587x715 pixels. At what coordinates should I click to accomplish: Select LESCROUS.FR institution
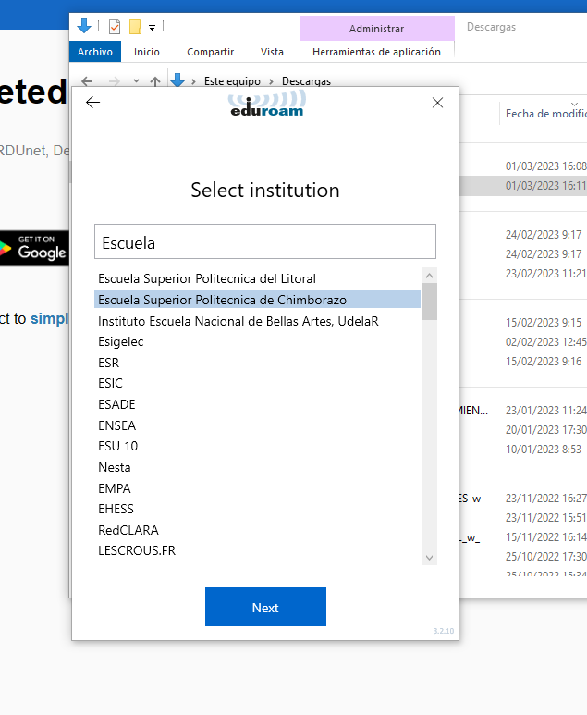(x=258, y=550)
